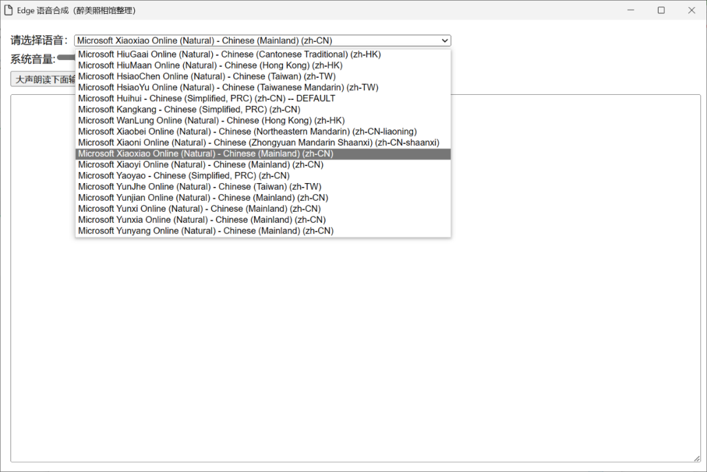Viewport: 707px width, 472px height.
Task: Click the 系统音量 label text
Action: [33, 59]
